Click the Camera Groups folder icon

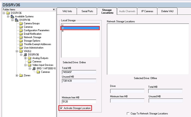(x=21, y=23)
